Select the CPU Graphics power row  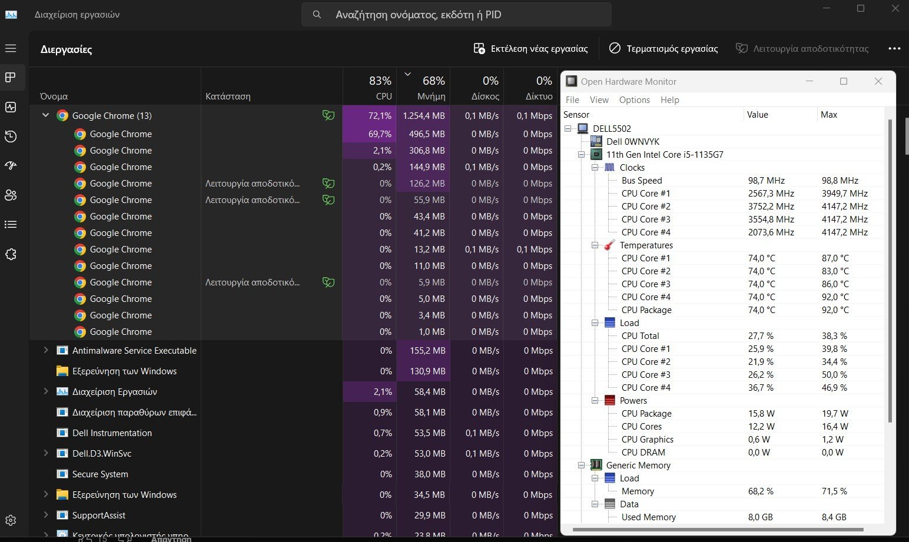coord(724,439)
